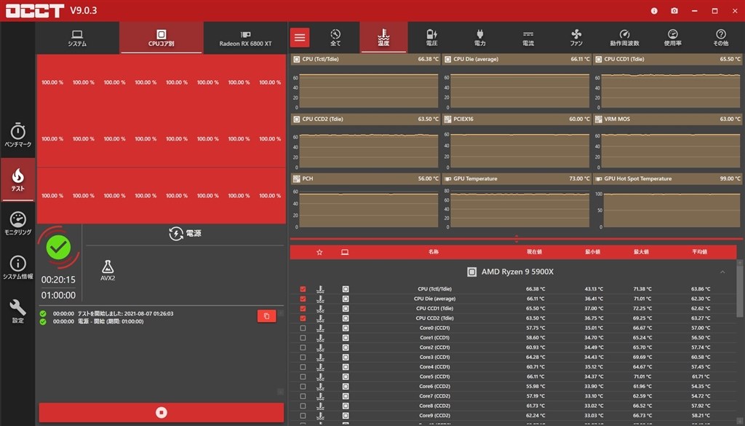Image resolution: width=745 pixels, height=426 pixels.
Task: Click chip icon in Core6 (CCD2) row
Action: [346, 387]
